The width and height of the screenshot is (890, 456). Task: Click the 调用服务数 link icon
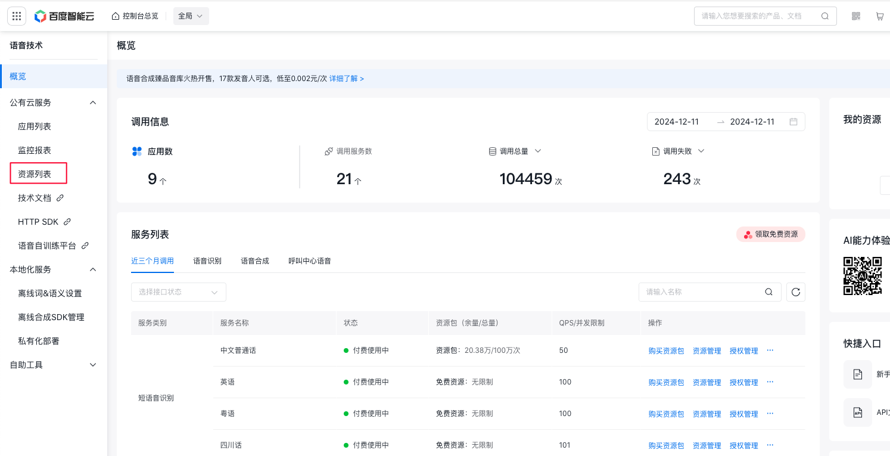(x=328, y=151)
